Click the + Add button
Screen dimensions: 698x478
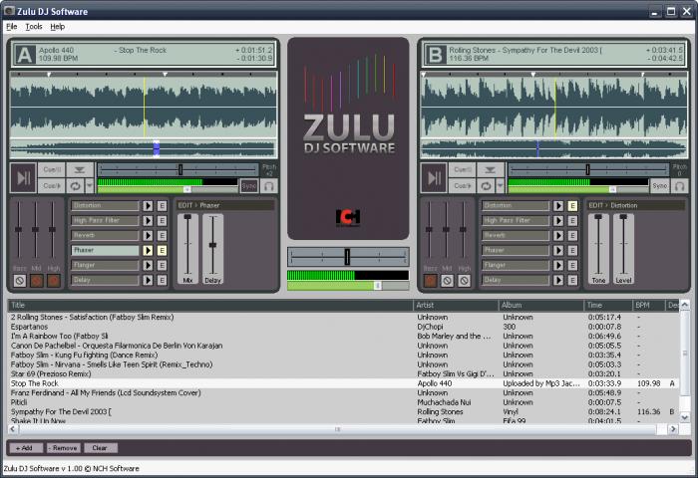(x=24, y=448)
